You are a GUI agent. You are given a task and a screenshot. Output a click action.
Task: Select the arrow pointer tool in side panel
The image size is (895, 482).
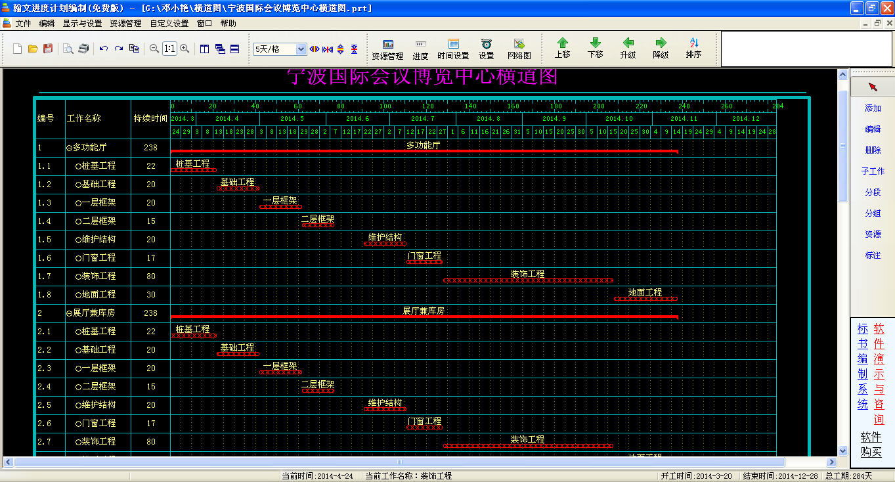(873, 87)
